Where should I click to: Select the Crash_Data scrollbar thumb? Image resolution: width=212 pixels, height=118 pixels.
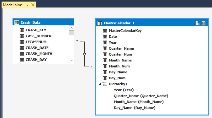tap(72, 33)
